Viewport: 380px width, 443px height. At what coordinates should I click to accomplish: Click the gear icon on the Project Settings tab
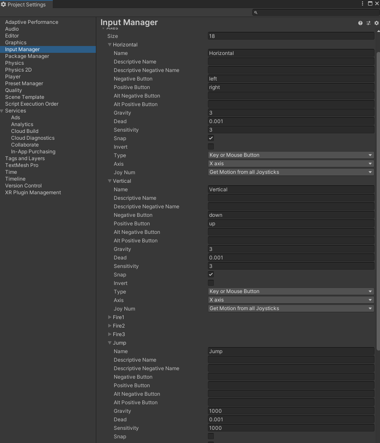tap(4, 4)
